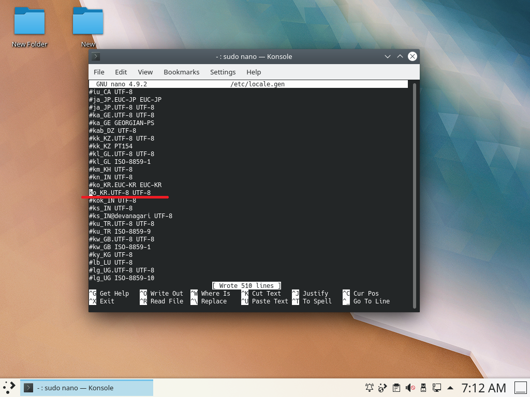Select the folder labeled New on desktop
Viewport: 530px width, 397px height.
(88, 27)
